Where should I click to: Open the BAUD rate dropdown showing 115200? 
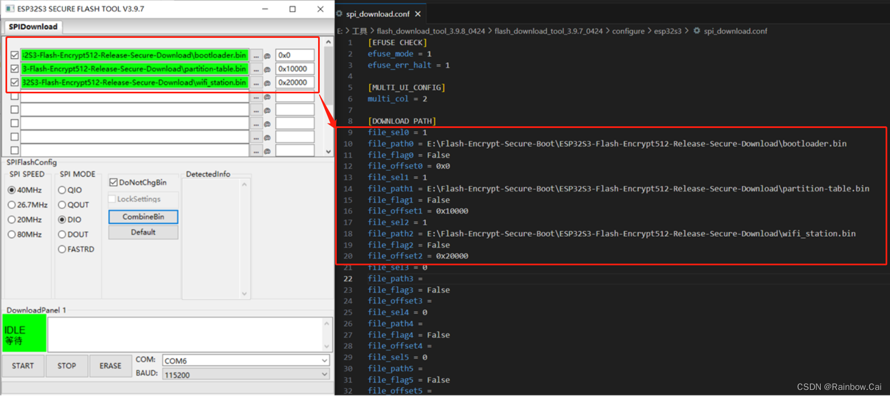[x=324, y=375]
